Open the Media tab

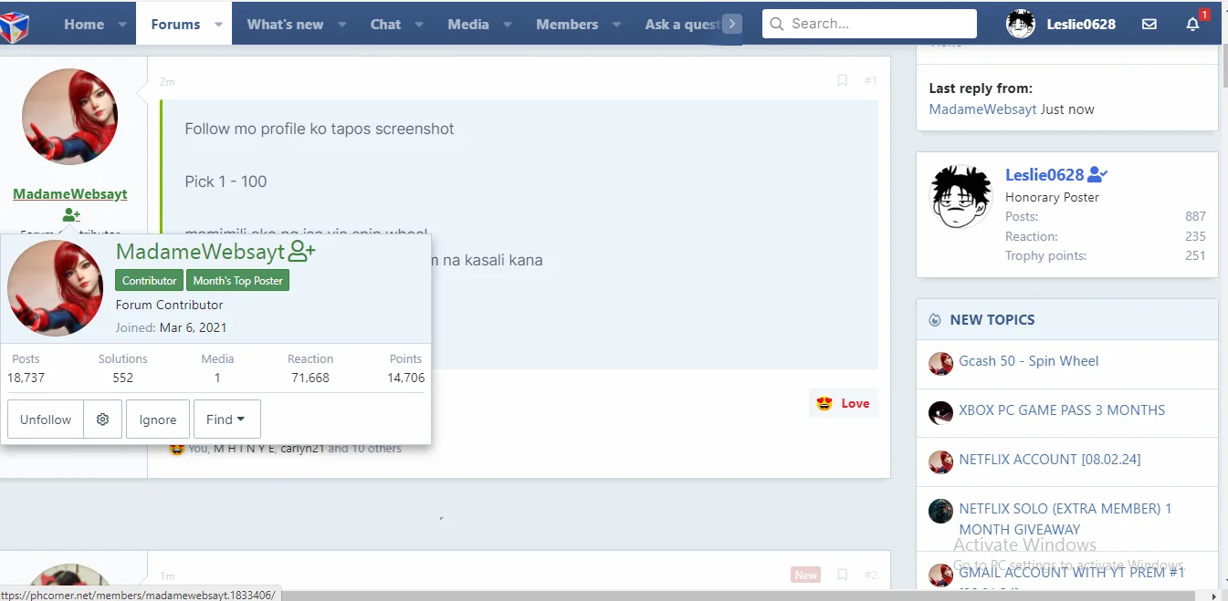(x=468, y=25)
